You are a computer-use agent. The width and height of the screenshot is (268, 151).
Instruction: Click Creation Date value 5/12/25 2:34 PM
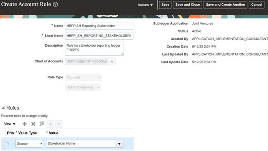(204, 47)
